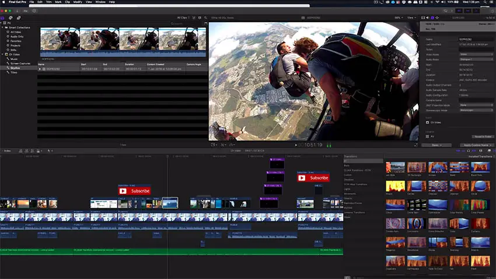Toggle the browser show/hide button
Image resolution: width=496 pixels, height=279 pixels.
tap(459, 11)
